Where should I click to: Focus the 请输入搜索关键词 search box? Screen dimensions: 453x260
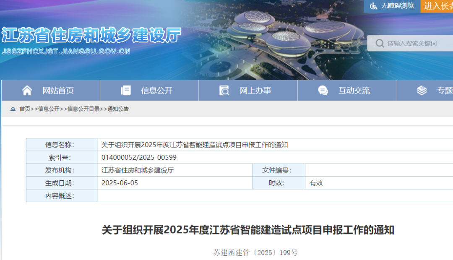[x=415, y=43]
